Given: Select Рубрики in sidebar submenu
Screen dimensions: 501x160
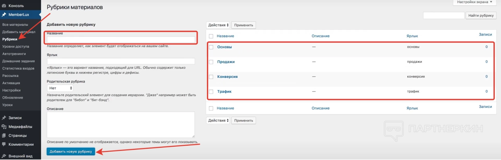Looking at the screenshot, I should [10, 39].
